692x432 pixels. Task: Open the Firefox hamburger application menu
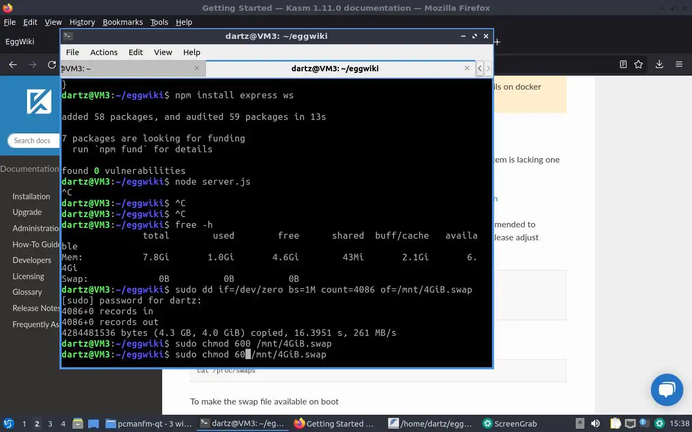(679, 64)
